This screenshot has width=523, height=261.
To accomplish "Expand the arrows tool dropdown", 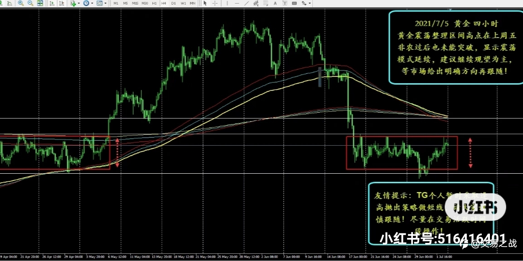I will click(x=310, y=3).
